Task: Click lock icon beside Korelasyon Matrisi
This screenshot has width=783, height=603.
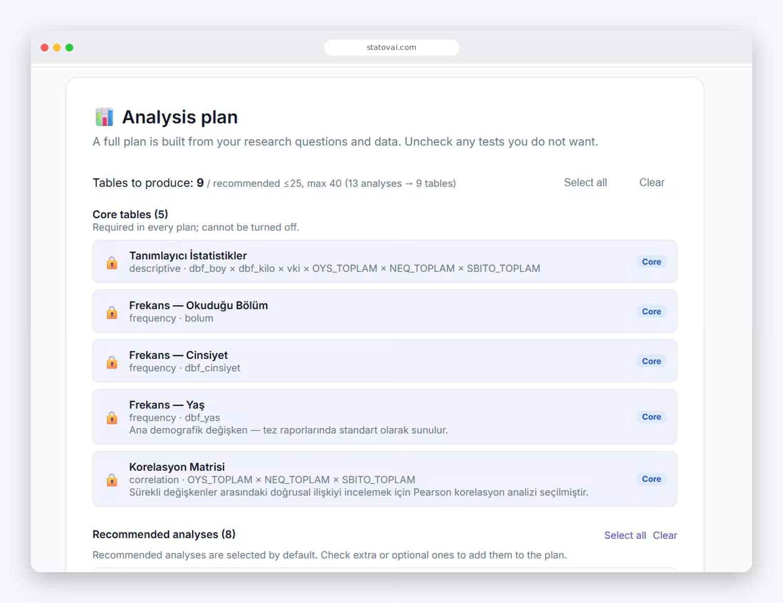Action: (x=112, y=480)
